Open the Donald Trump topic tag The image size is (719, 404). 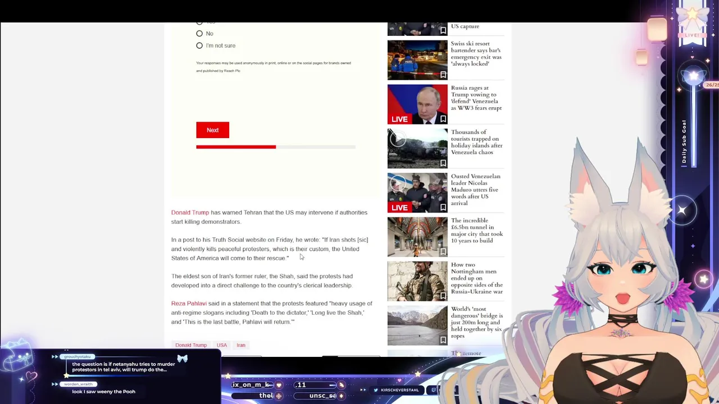click(191, 345)
